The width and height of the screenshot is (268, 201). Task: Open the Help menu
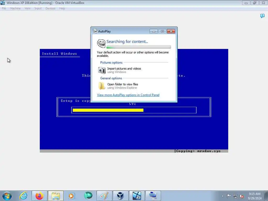[62, 8]
